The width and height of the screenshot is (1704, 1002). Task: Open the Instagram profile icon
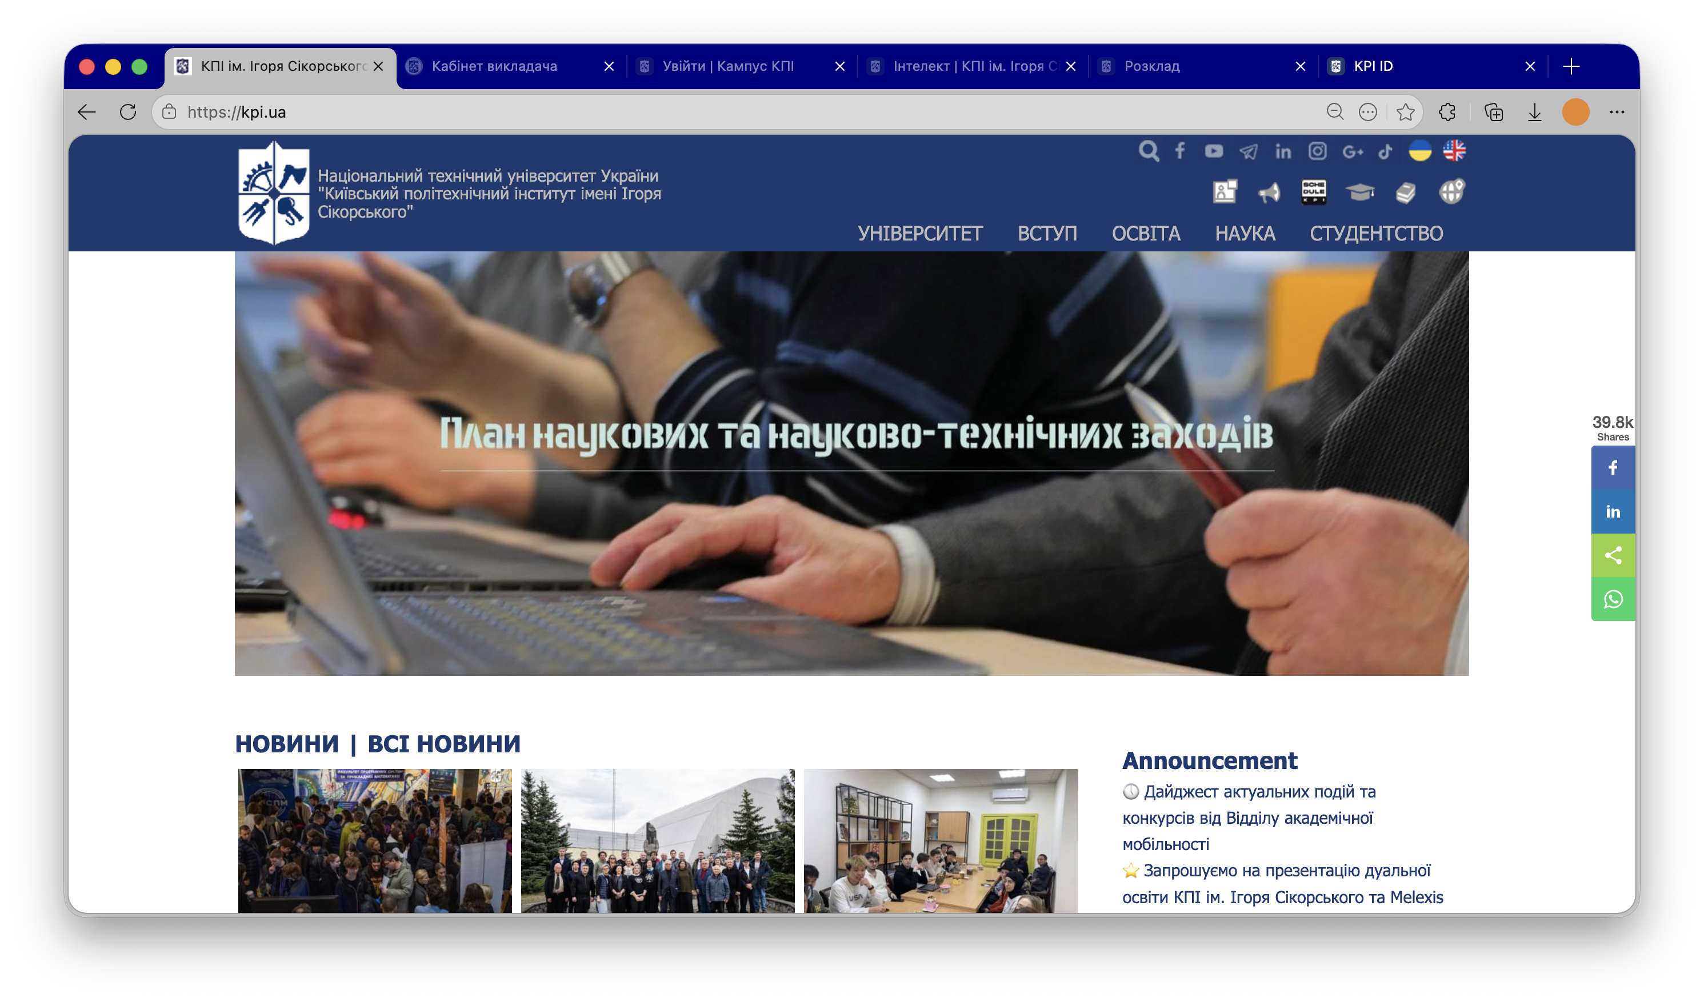1317,151
